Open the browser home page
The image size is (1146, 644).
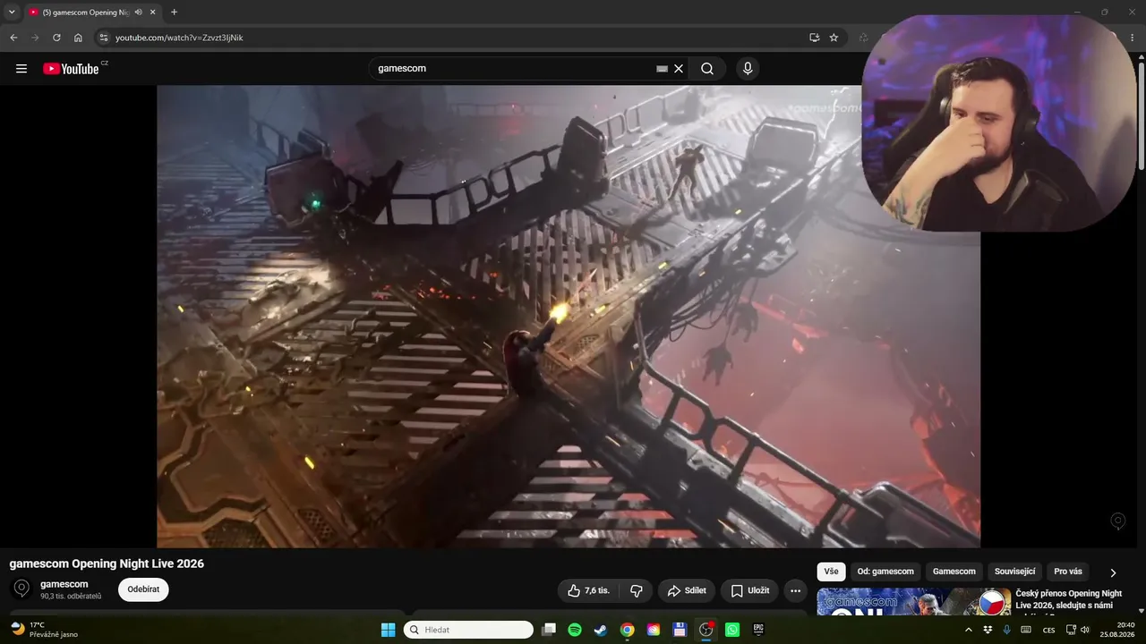click(x=78, y=38)
